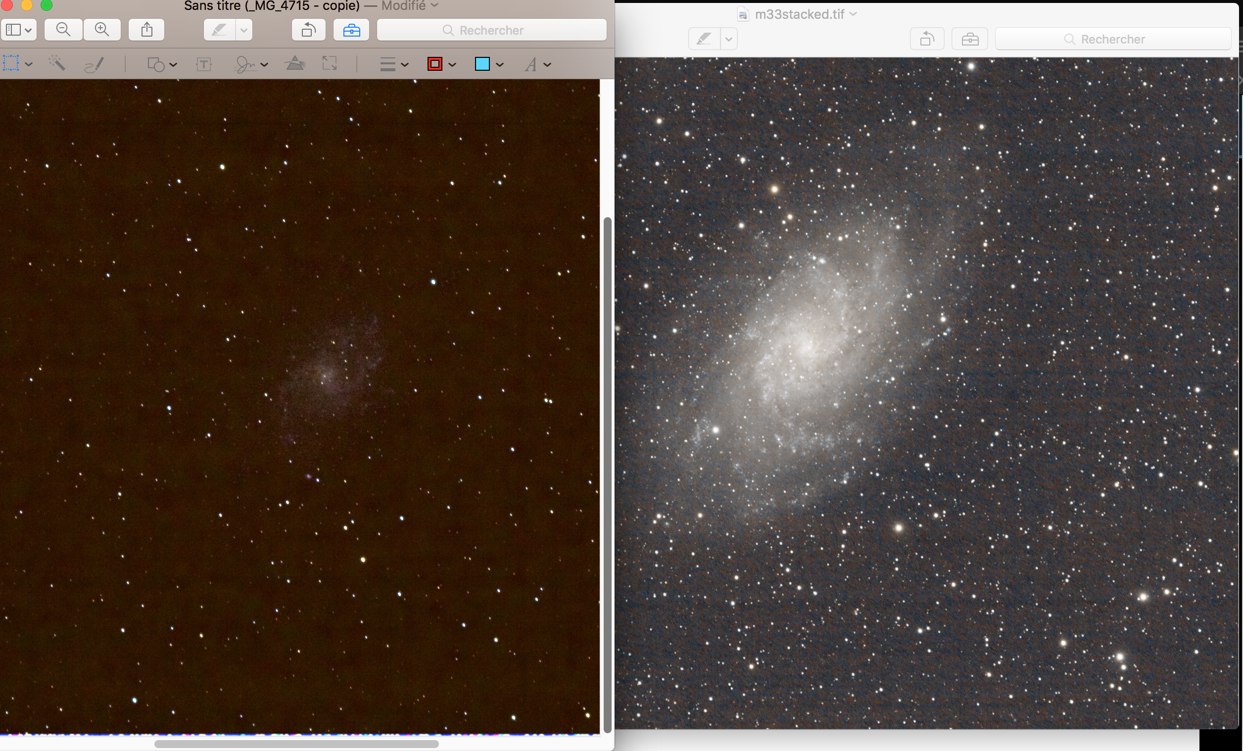Choose the Sketch pen tool
This screenshot has width=1243, height=751.
point(95,64)
